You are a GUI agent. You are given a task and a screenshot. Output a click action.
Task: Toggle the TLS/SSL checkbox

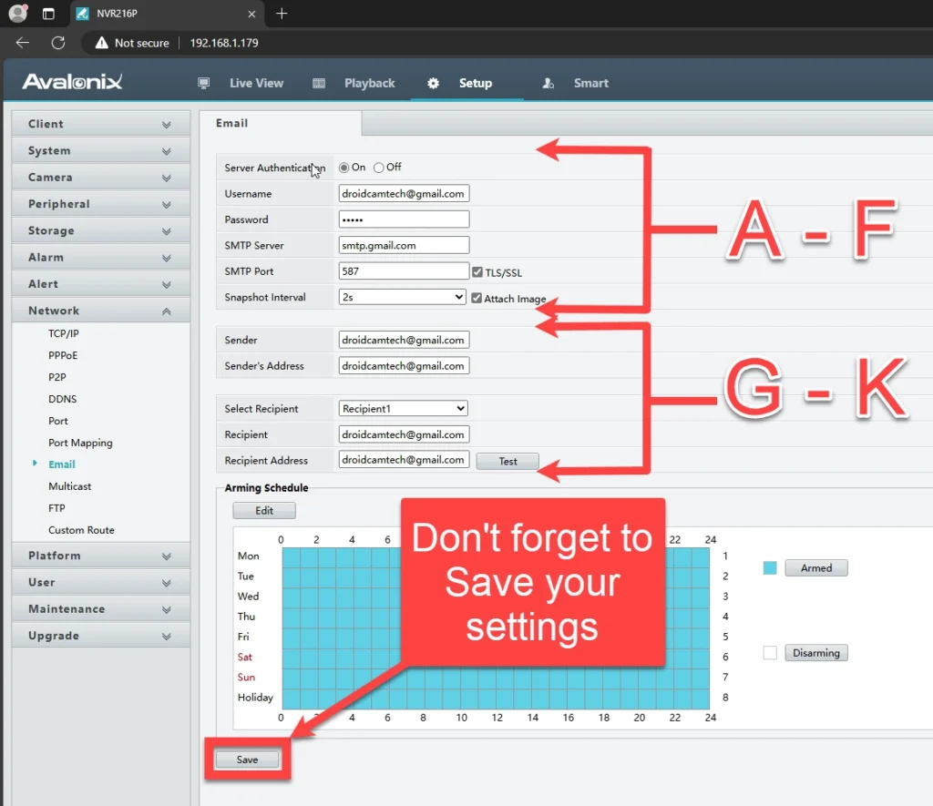tap(477, 271)
